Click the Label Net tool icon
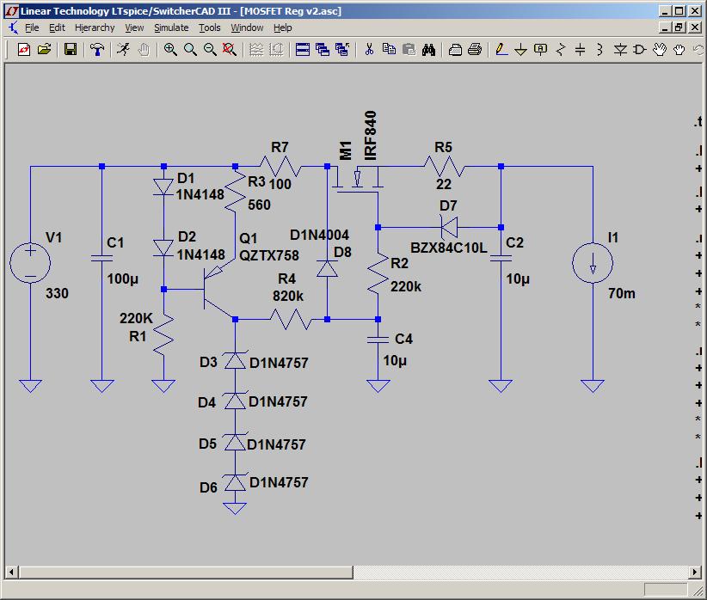 540,49
